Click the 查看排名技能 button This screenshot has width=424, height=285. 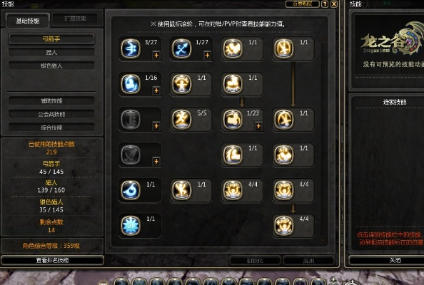pyautogui.click(x=52, y=261)
